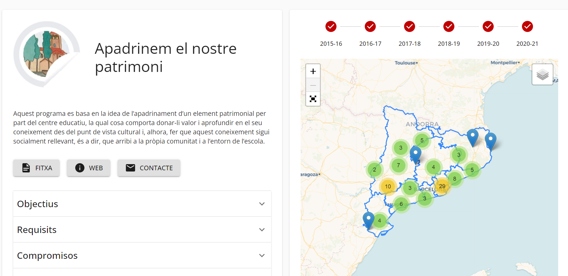568x276 pixels.
Task: Toggle the 2015-16 school year checkmark
Action: tap(331, 27)
